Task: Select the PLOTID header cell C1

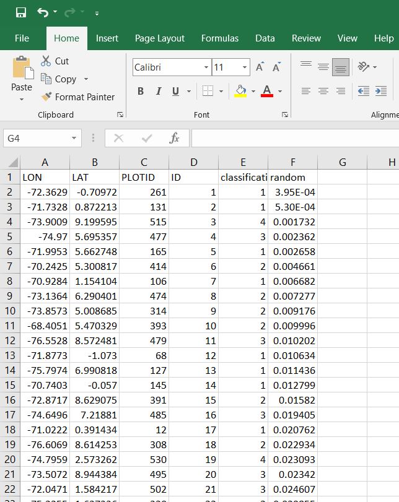Action: (144, 178)
